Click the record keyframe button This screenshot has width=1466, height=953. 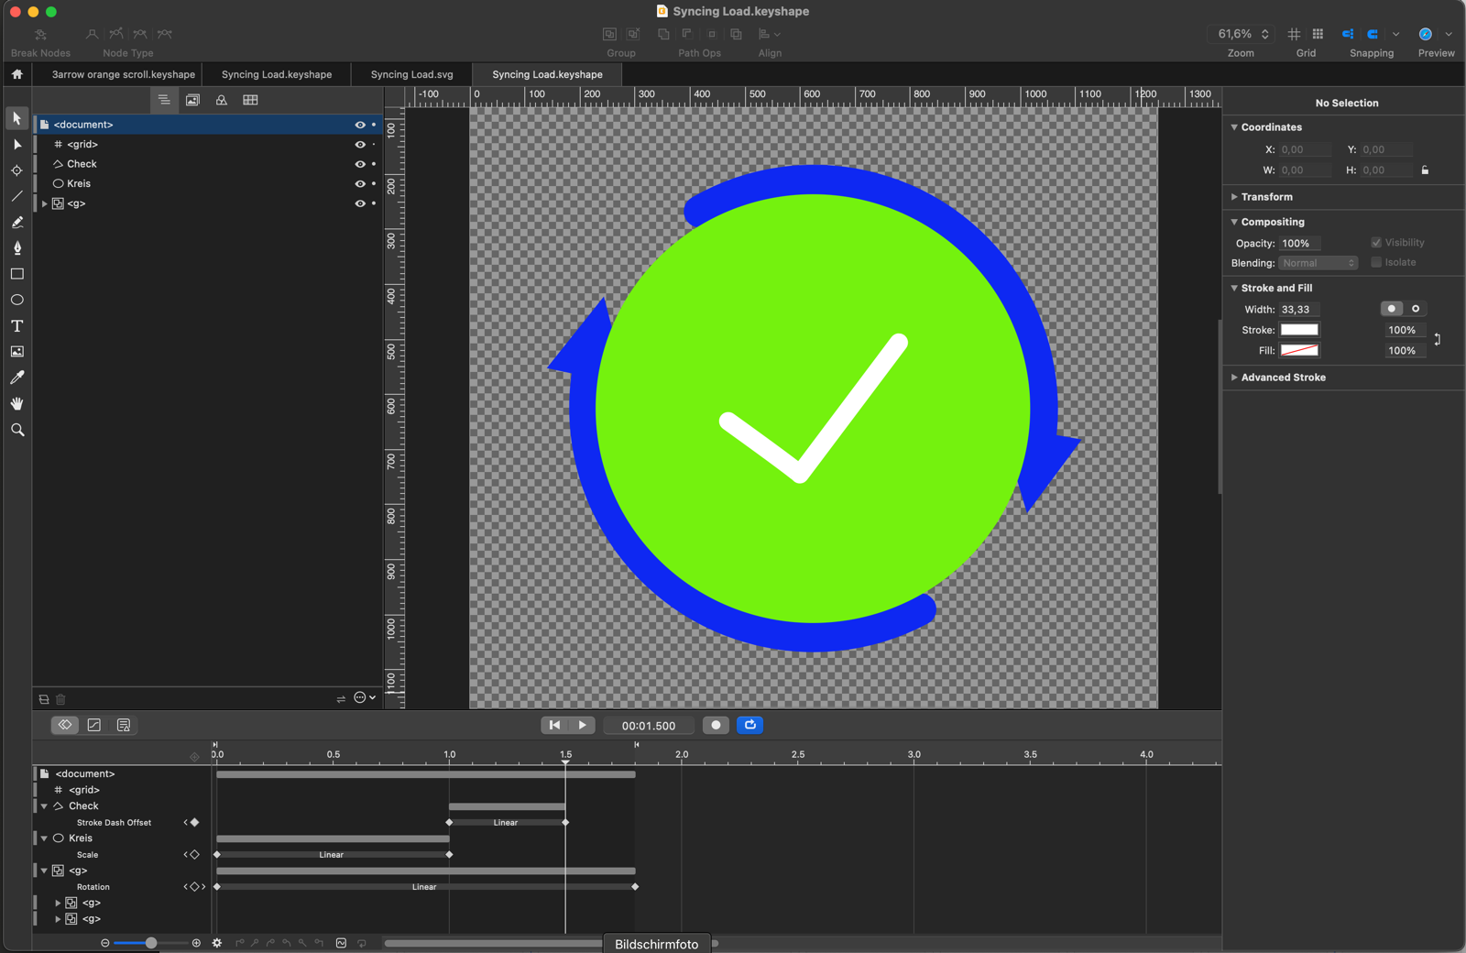[716, 725]
